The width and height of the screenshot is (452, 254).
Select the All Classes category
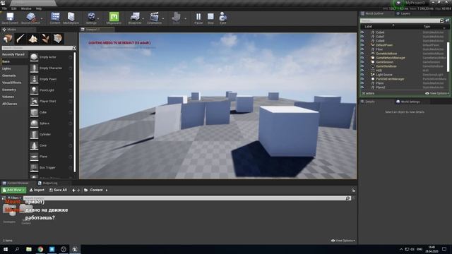tap(9, 104)
